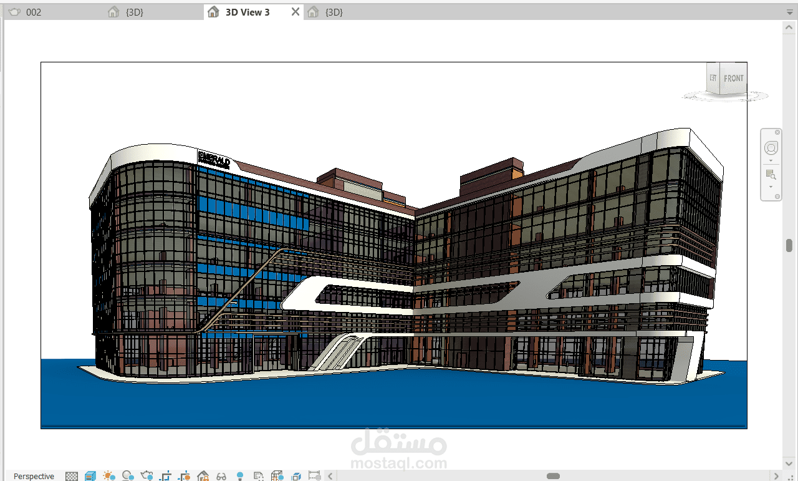798x481 pixels.
Task: Close the 3D View 3 tab
Action: tap(296, 12)
